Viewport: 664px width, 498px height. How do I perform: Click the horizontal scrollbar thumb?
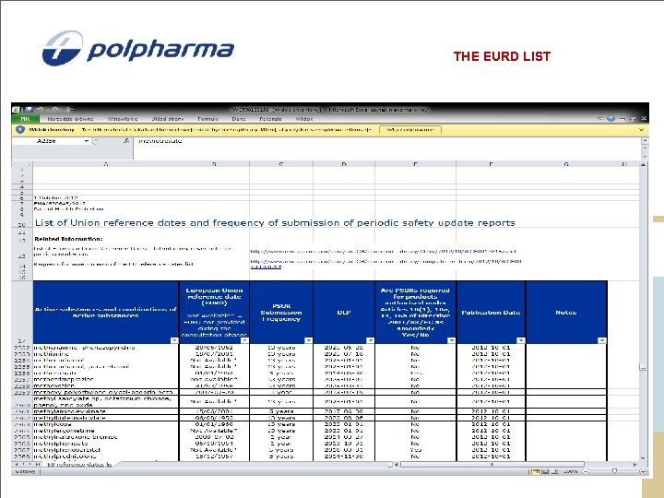492,465
